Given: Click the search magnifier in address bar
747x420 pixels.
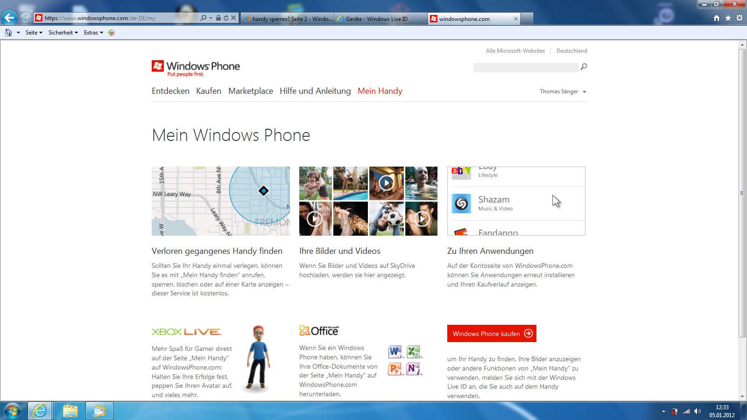Looking at the screenshot, I should tap(204, 18).
